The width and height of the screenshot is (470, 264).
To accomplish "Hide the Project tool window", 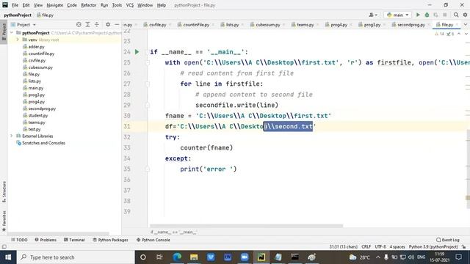I will point(117,24).
